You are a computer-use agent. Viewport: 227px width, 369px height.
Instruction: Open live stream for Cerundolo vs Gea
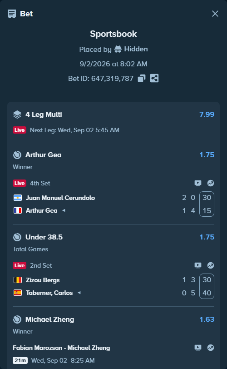(x=198, y=183)
